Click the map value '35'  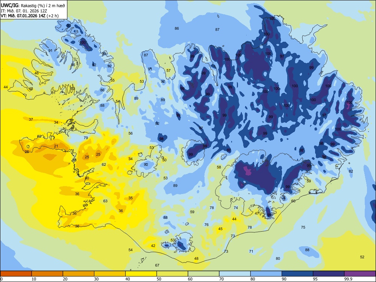130,198
